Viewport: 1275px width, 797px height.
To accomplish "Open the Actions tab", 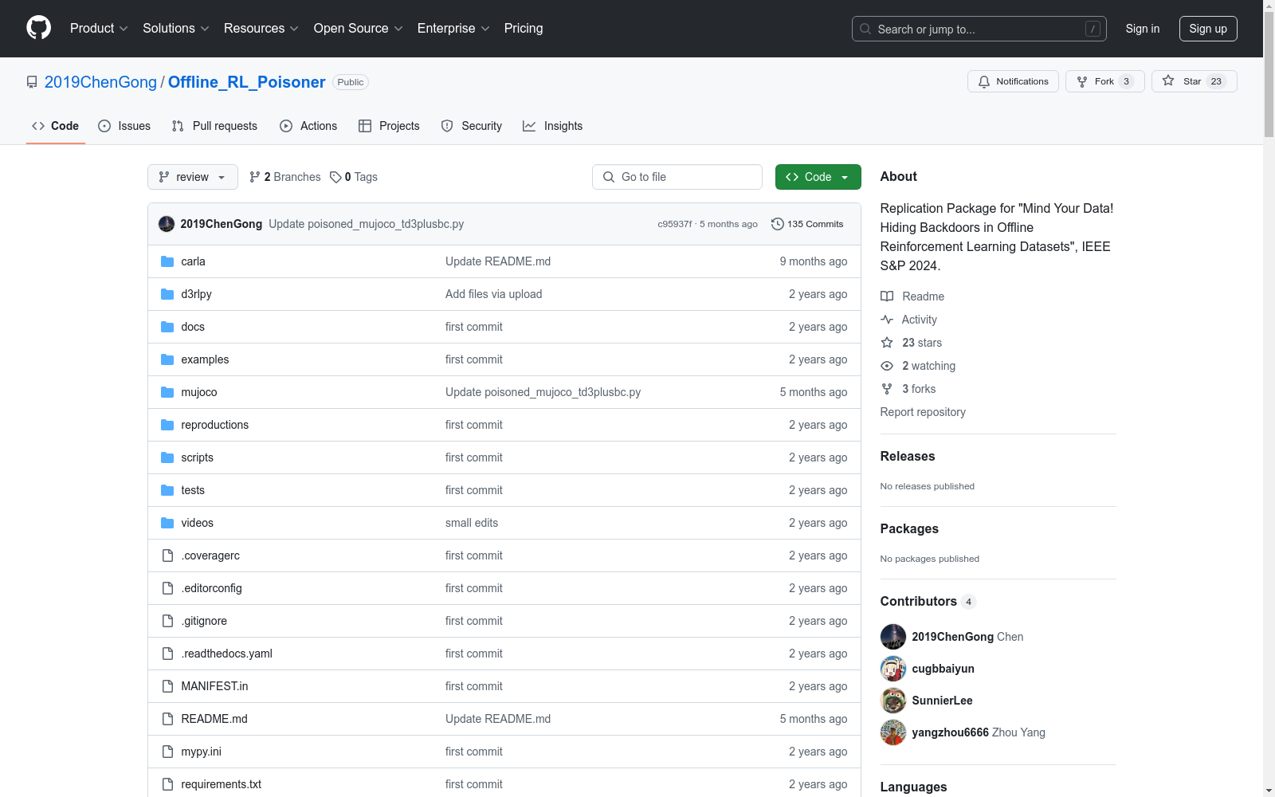I will click(x=308, y=126).
